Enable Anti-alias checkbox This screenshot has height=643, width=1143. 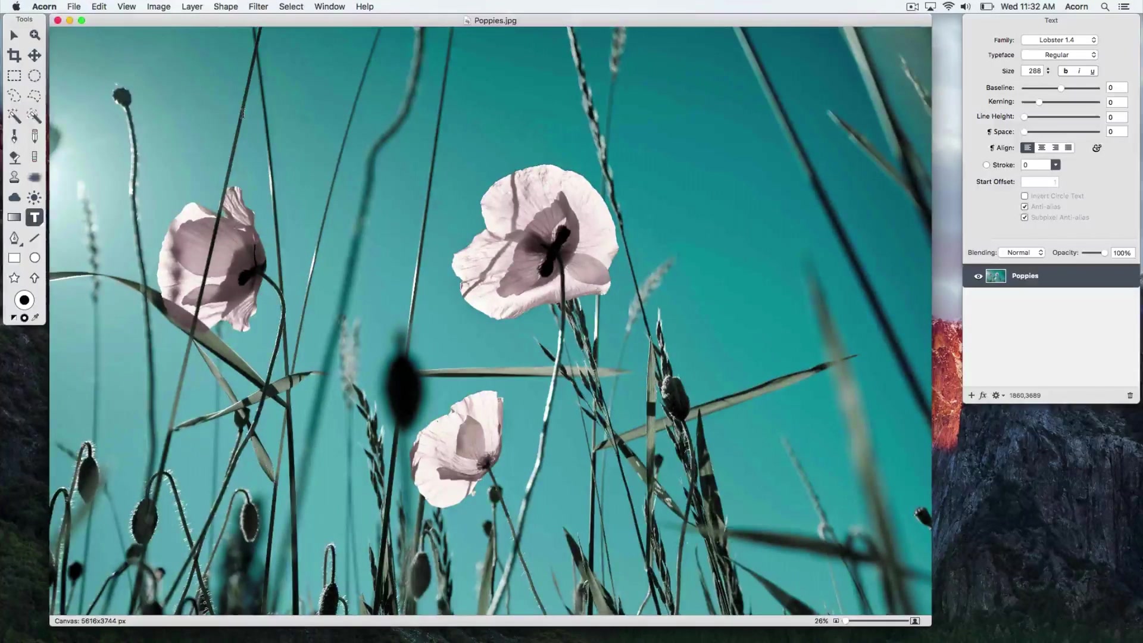1025,207
